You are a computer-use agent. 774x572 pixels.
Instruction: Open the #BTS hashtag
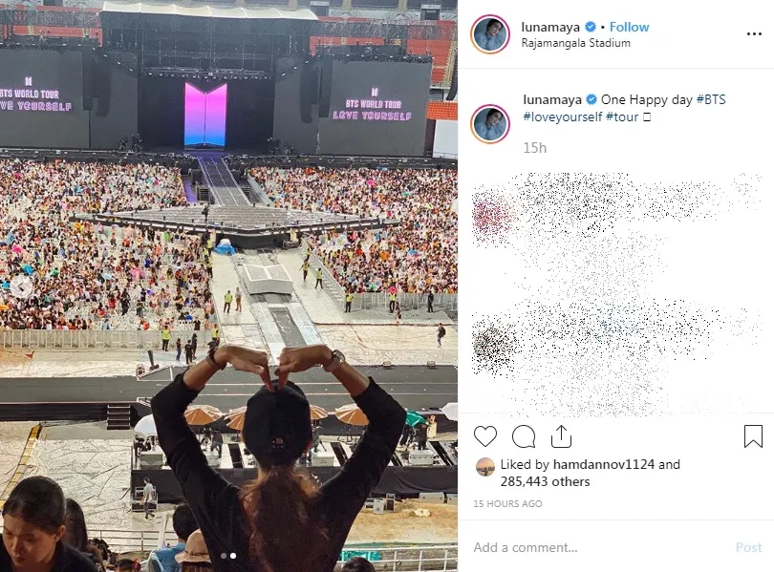coord(711,99)
